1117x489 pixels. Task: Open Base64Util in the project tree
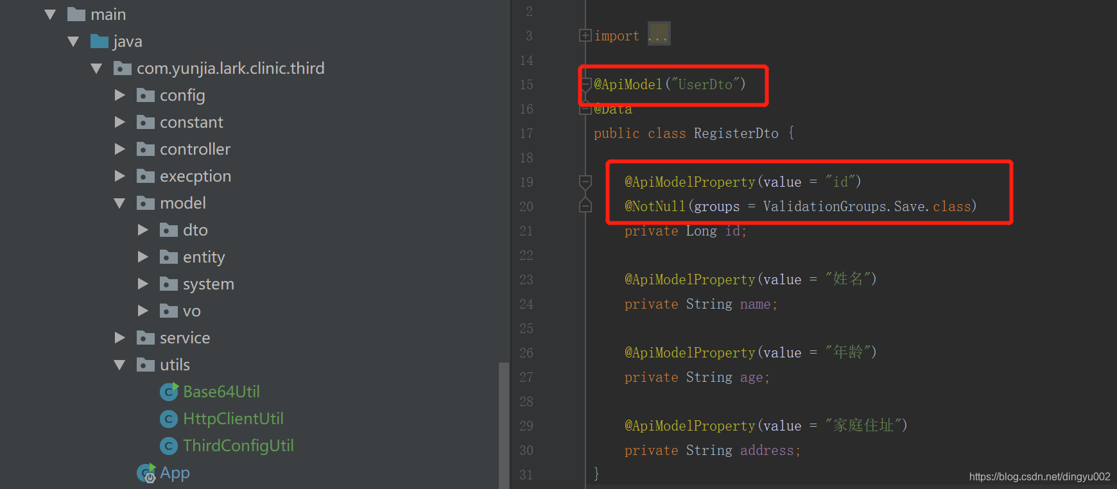pyautogui.click(x=221, y=391)
